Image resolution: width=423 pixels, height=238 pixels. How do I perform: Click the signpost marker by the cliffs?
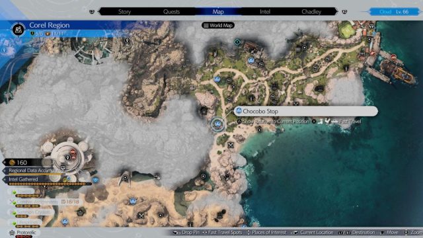(157, 177)
